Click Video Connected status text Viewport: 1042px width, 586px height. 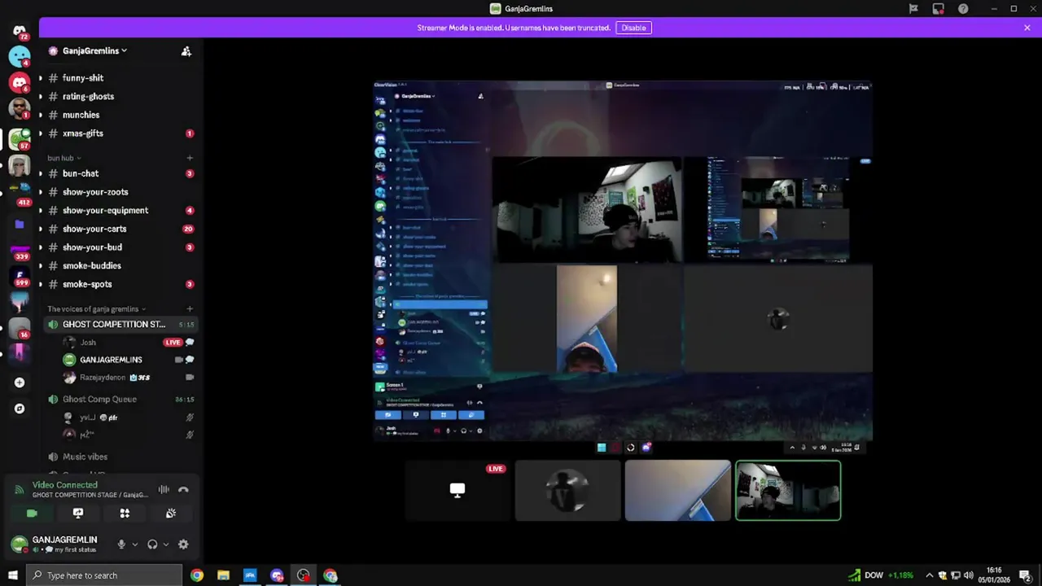pos(65,485)
